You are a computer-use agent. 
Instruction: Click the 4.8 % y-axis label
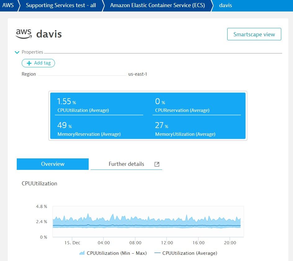(x=42, y=206)
